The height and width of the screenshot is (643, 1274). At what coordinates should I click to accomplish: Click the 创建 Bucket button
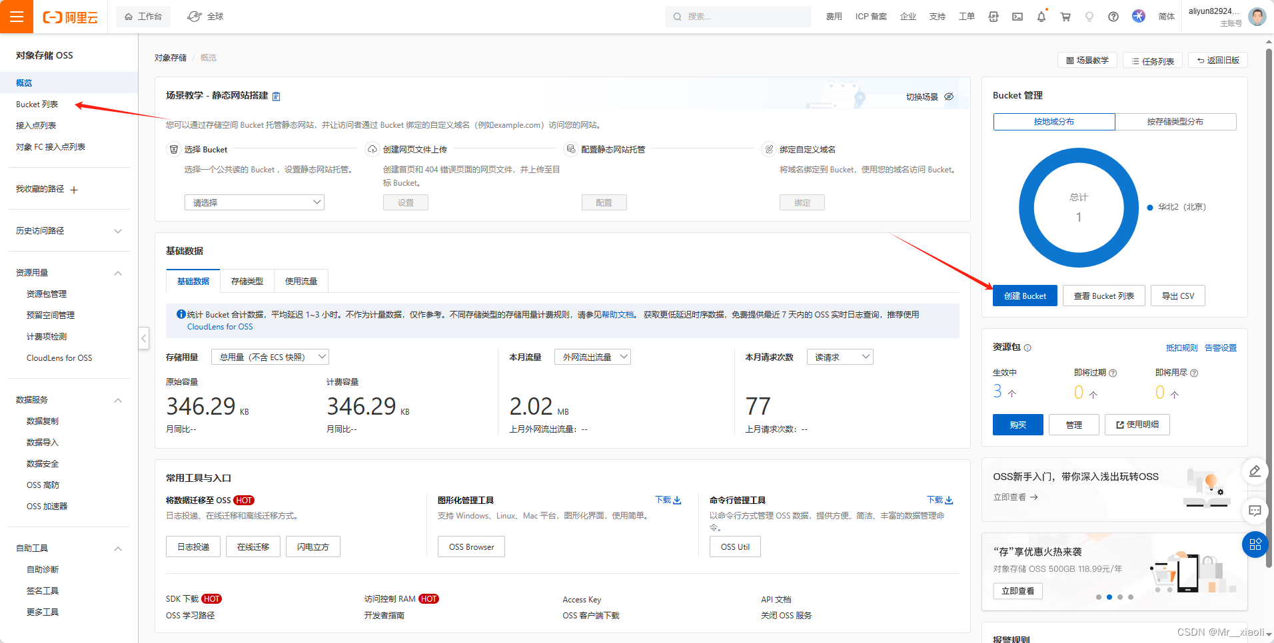[x=1025, y=296]
